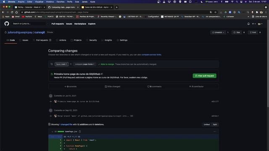The width and height of the screenshot is (269, 151).
Task: Open the Insights tab
Action: (x=107, y=40)
